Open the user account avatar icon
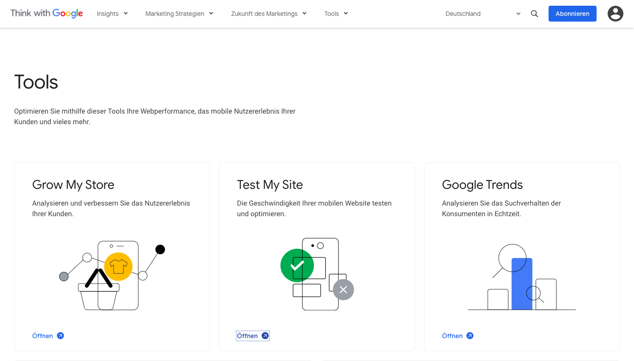Image resolution: width=634 pixels, height=361 pixels. click(x=616, y=14)
